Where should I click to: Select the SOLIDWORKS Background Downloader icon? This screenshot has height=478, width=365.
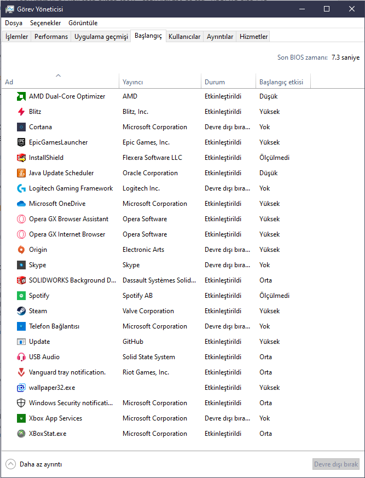pos(21,280)
